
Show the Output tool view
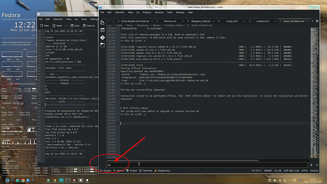pyautogui.click(x=106, y=171)
